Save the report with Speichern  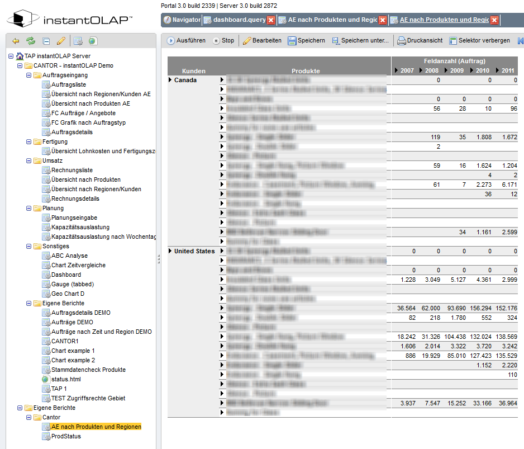click(x=307, y=40)
